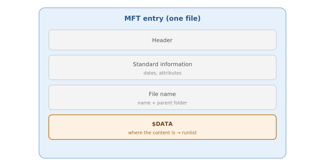
Task: Select the File name block
Action: [x=162, y=97]
